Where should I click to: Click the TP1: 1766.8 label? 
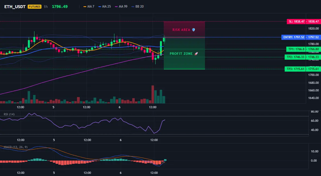pyautogui.click(x=296, y=49)
